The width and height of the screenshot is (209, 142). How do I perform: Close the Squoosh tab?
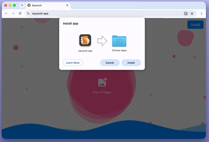click(67, 5)
